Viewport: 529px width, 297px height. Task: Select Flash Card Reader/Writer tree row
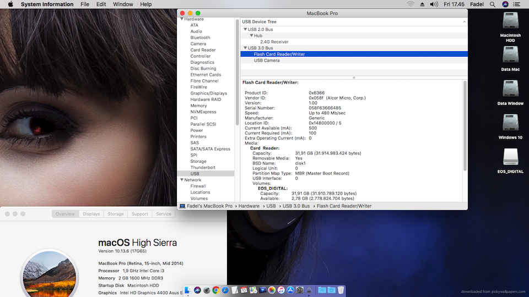tap(354, 54)
